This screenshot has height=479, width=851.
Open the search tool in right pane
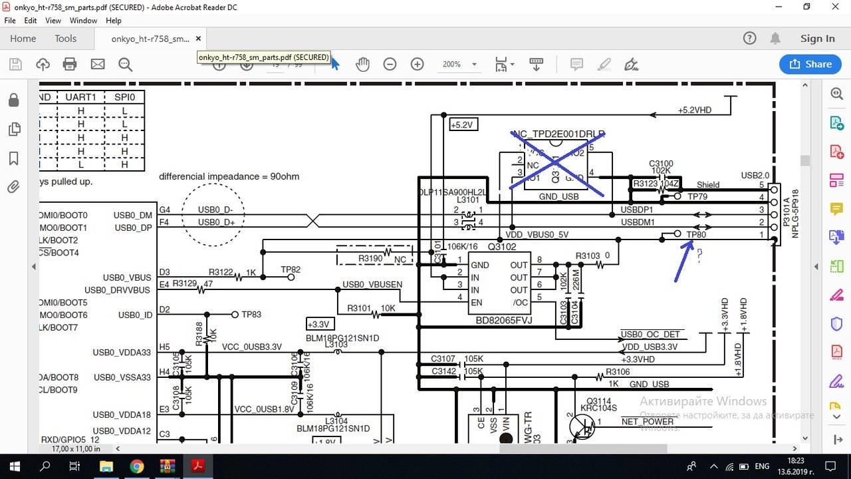836,94
